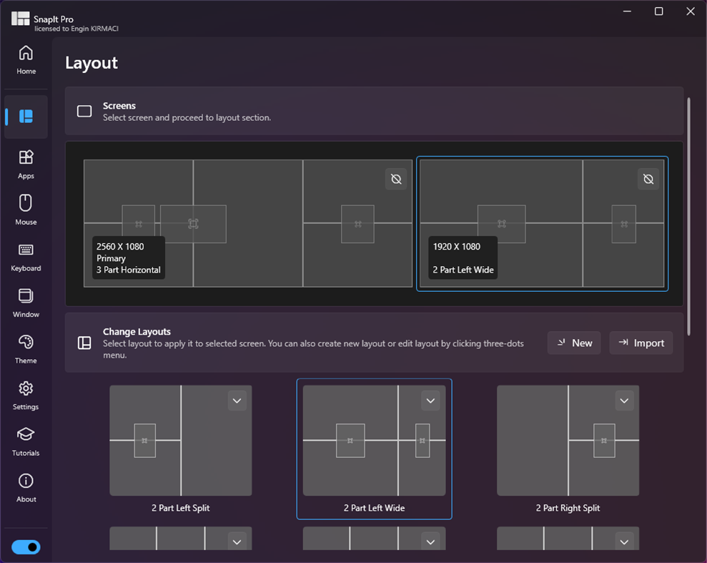Expand the dropdown on 2 Part Left Split layout

point(237,401)
